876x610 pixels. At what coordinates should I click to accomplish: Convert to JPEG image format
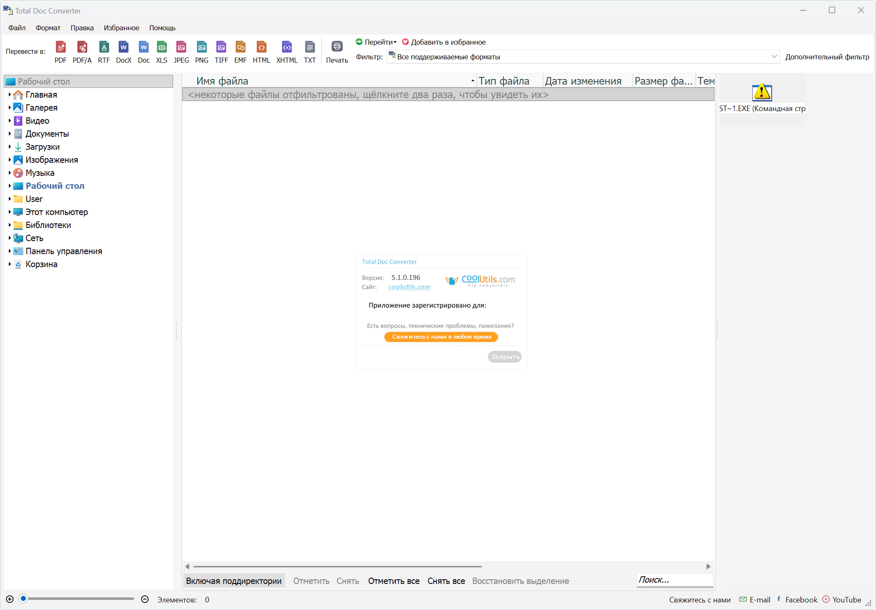[181, 52]
